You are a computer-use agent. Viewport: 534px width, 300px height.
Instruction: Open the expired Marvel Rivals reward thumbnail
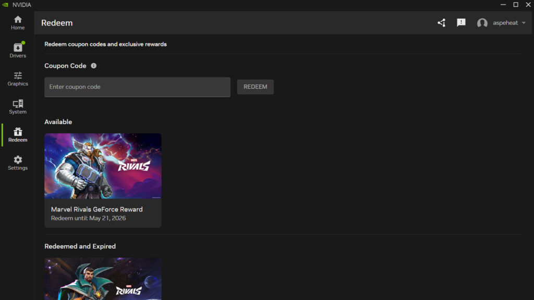[103, 279]
